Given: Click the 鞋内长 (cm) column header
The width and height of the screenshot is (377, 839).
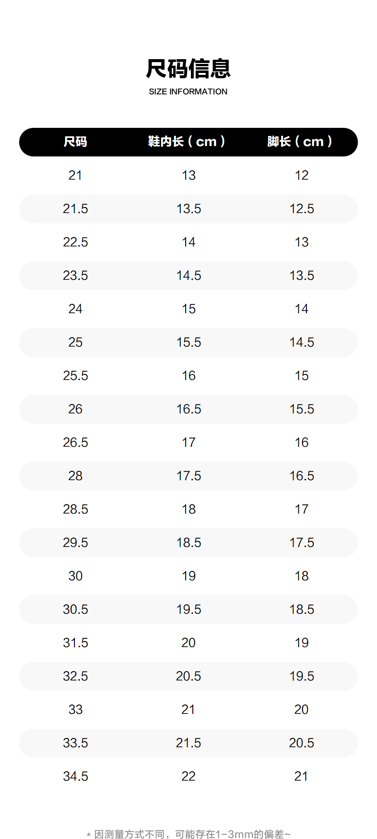Looking at the screenshot, I should [x=187, y=142].
